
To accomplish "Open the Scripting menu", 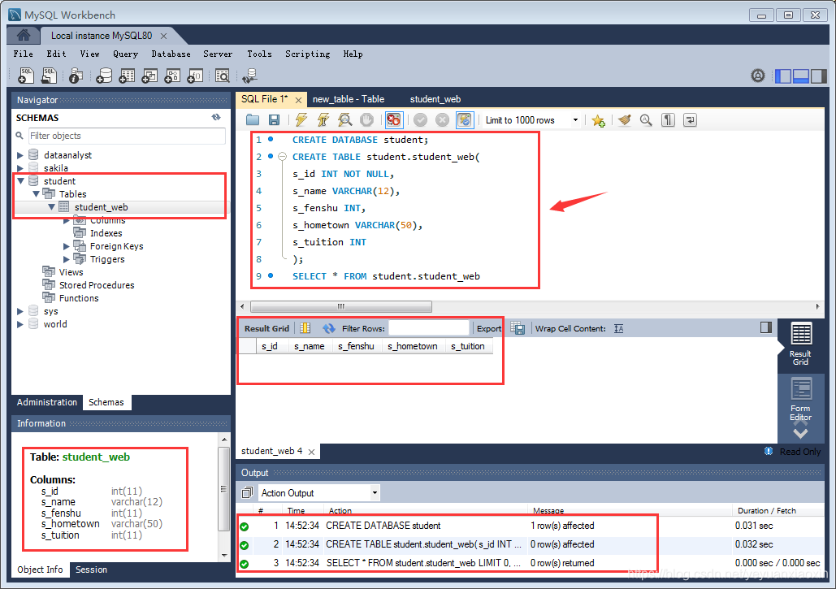I will click(308, 54).
